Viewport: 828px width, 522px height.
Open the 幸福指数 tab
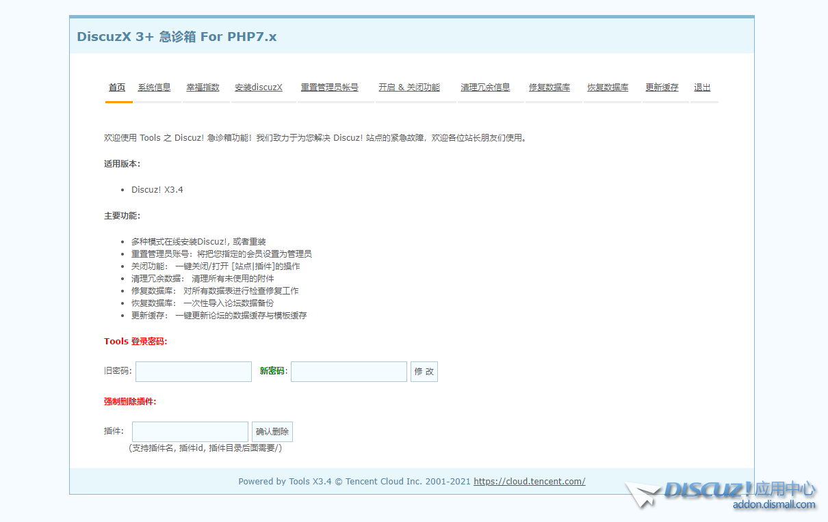tap(203, 87)
